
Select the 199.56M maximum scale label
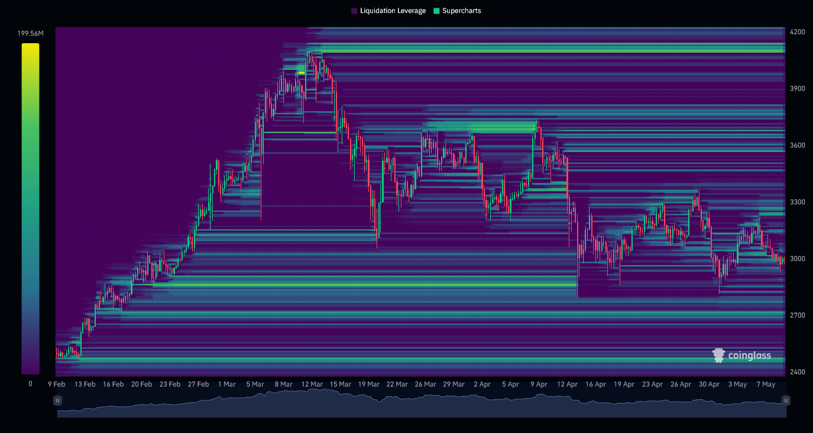(x=30, y=33)
